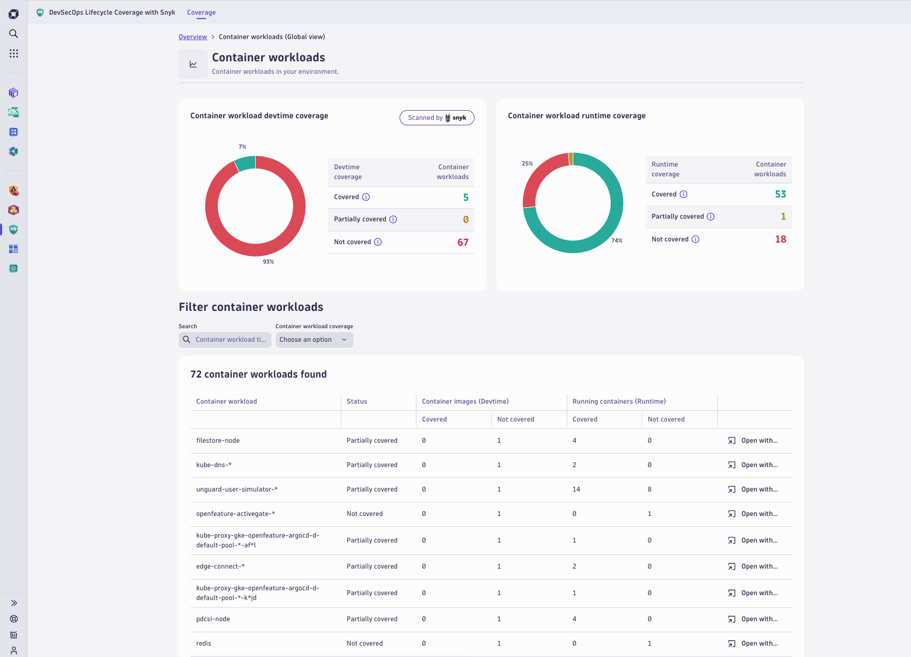Show info for devtime Partially covered
Screen dimensions: 911x657
(x=393, y=219)
